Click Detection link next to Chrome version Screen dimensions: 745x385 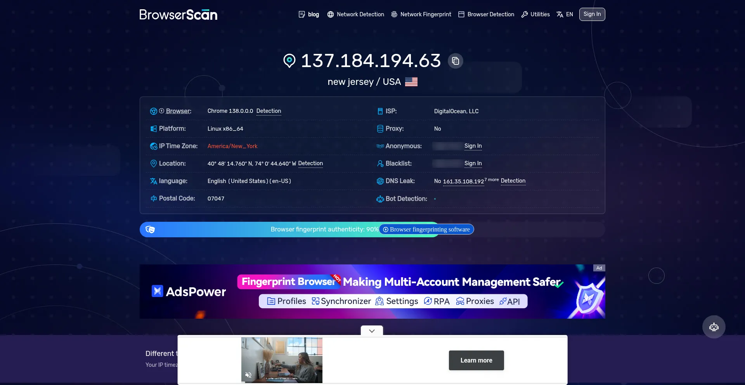[269, 111]
